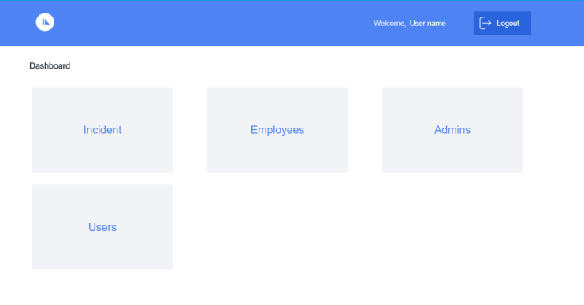The height and width of the screenshot is (305, 584).
Task: Select the Dashboard breadcrumb heading
Action: click(x=50, y=66)
